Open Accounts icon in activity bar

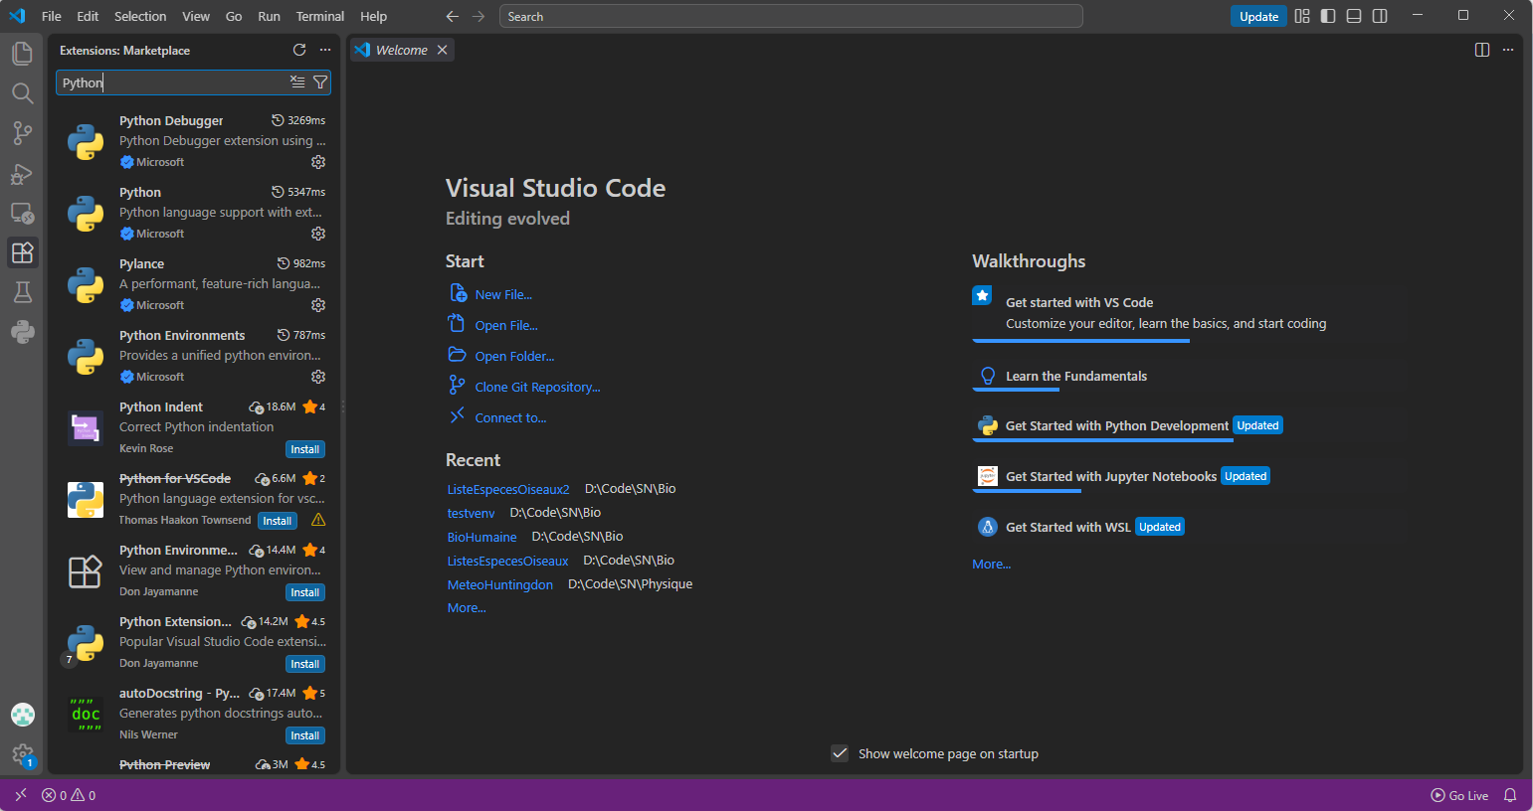[x=23, y=715]
